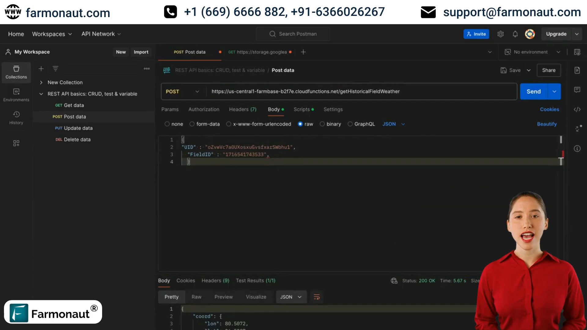Click the Notifications bell icon

pos(515,34)
